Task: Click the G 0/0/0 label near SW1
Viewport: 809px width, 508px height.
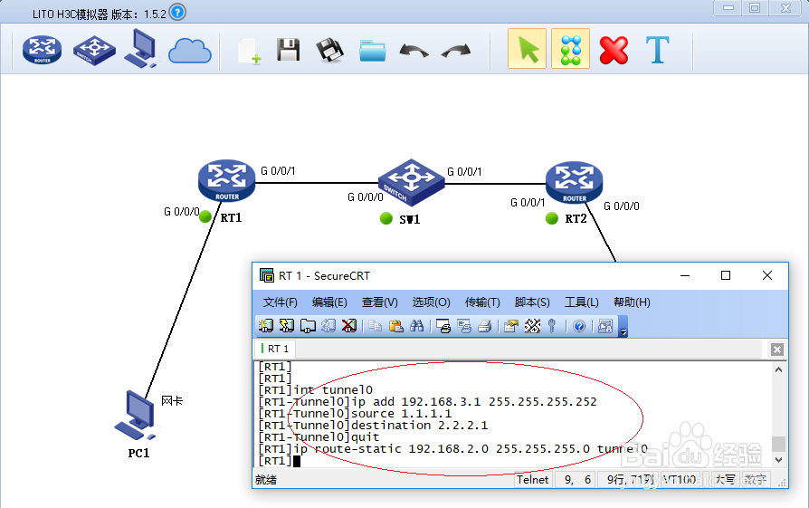Action: point(366,197)
